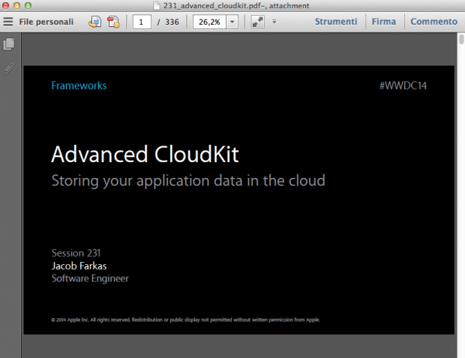The width and height of the screenshot is (465, 358).
Task: Open the Firma pane
Action: (x=384, y=21)
